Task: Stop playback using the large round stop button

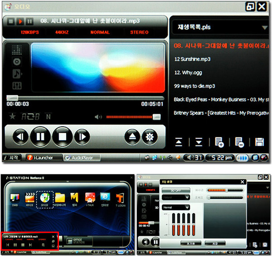Action: 63,137
